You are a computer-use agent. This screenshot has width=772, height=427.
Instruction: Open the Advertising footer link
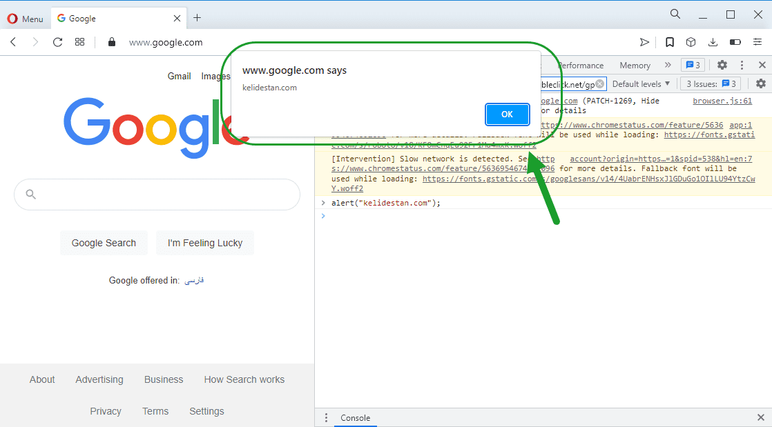pyautogui.click(x=99, y=380)
